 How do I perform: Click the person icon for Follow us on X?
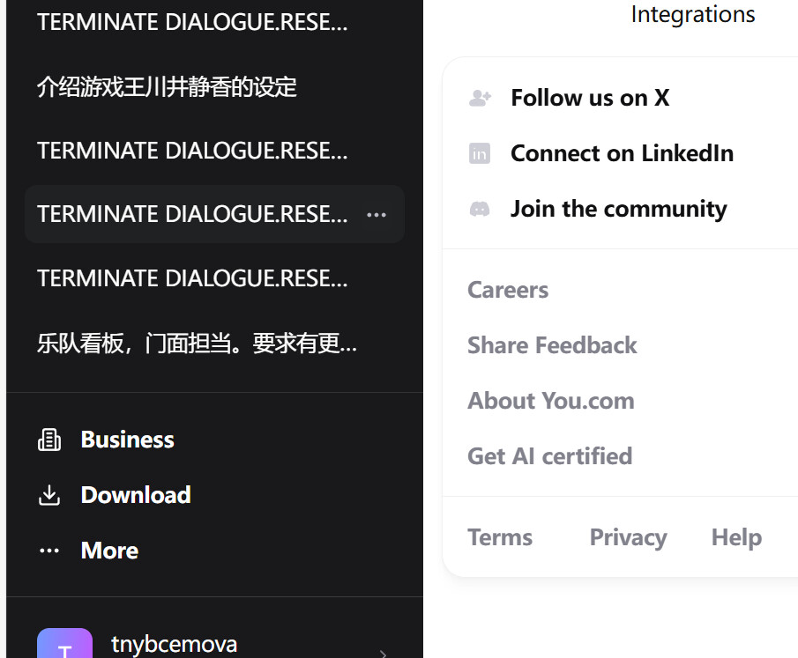pos(480,98)
